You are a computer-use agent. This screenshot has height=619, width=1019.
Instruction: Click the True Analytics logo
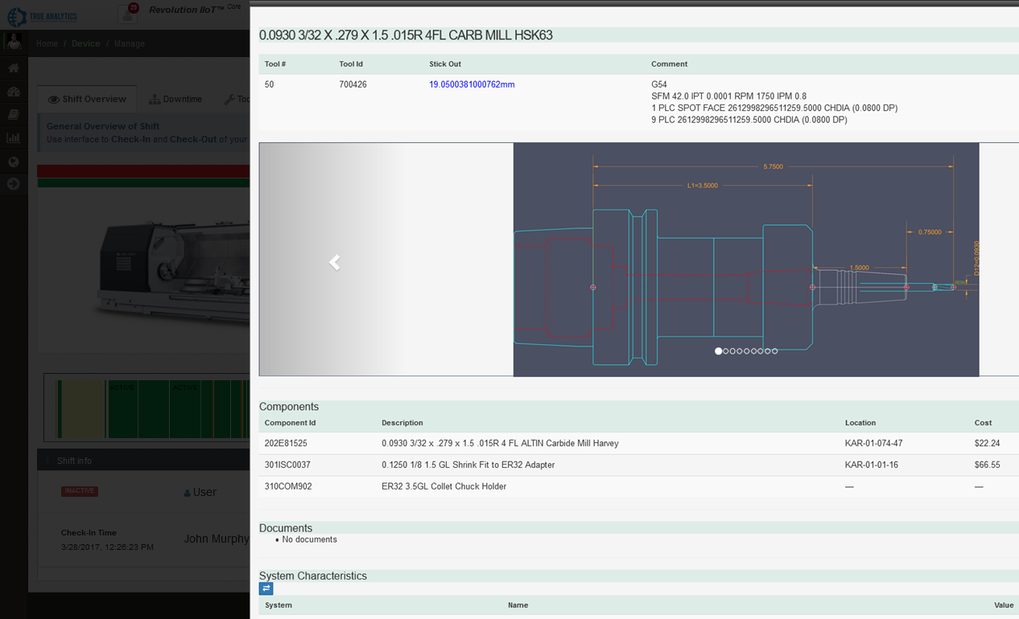(x=42, y=16)
